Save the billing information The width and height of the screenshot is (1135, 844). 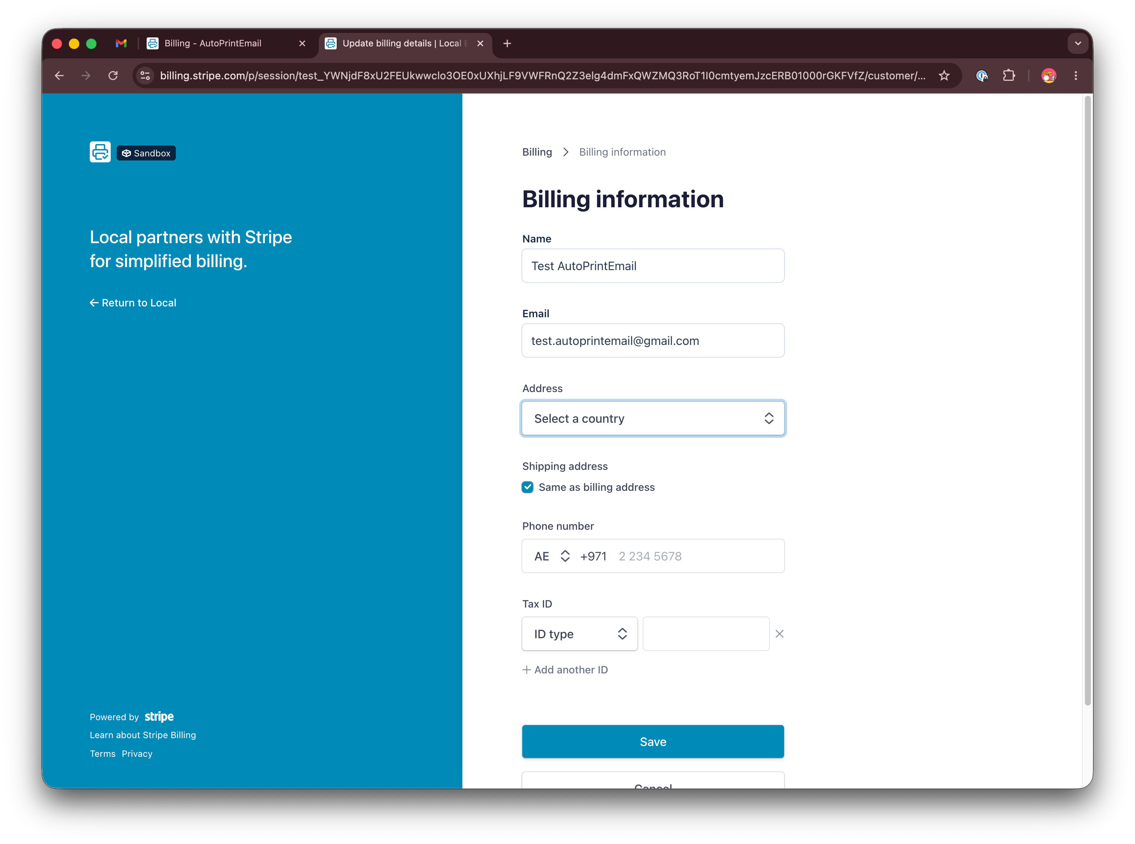coord(653,742)
